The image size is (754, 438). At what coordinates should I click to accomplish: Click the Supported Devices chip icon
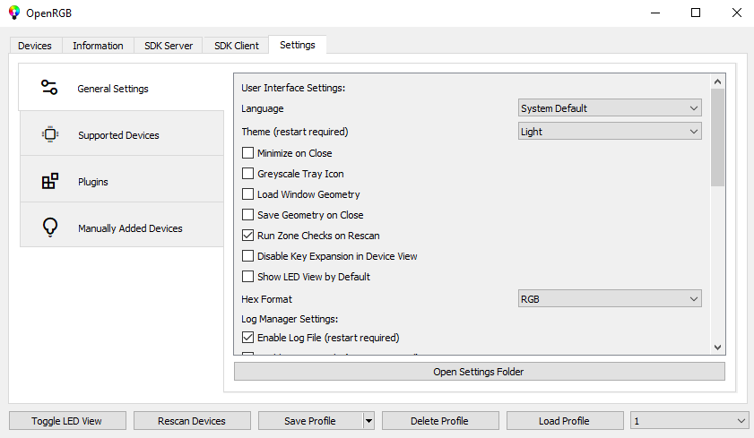click(x=50, y=134)
